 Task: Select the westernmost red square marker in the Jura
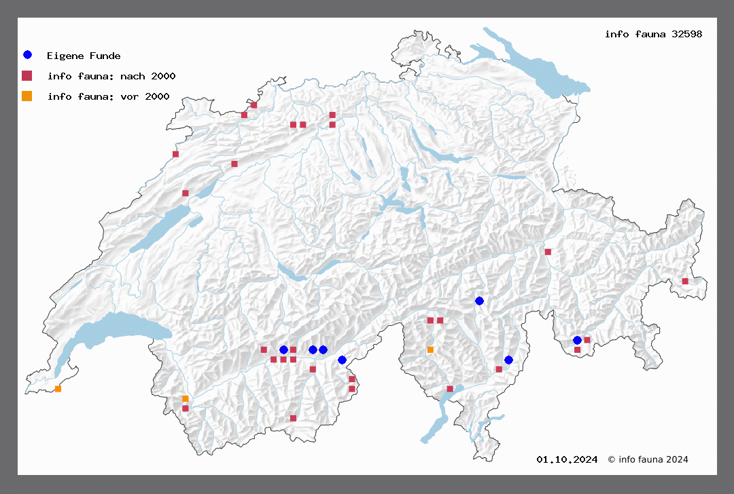(175, 154)
